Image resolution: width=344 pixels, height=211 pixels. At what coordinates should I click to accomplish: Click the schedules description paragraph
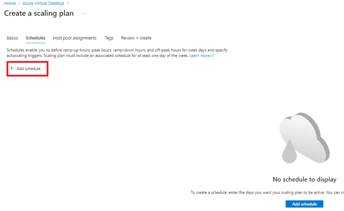(x=114, y=53)
